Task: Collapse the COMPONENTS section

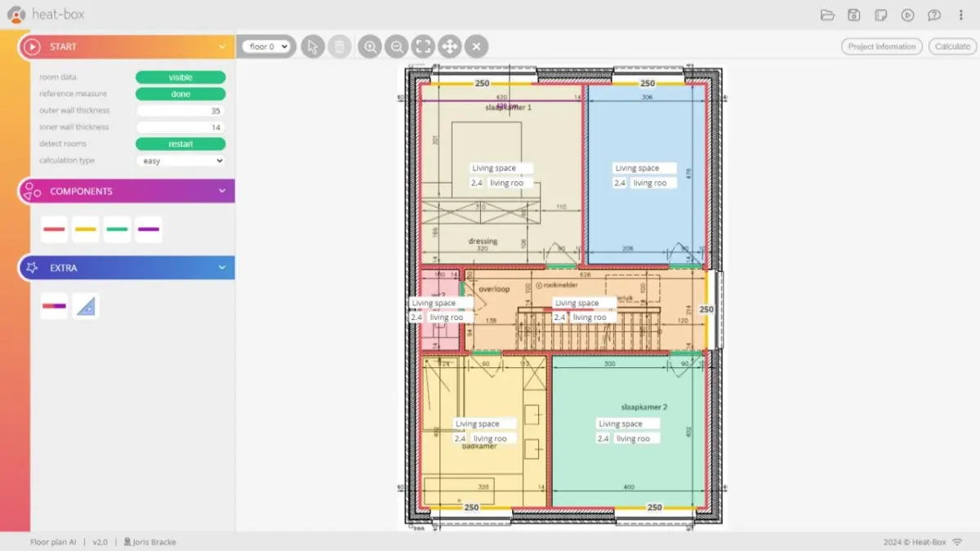Action: (221, 191)
